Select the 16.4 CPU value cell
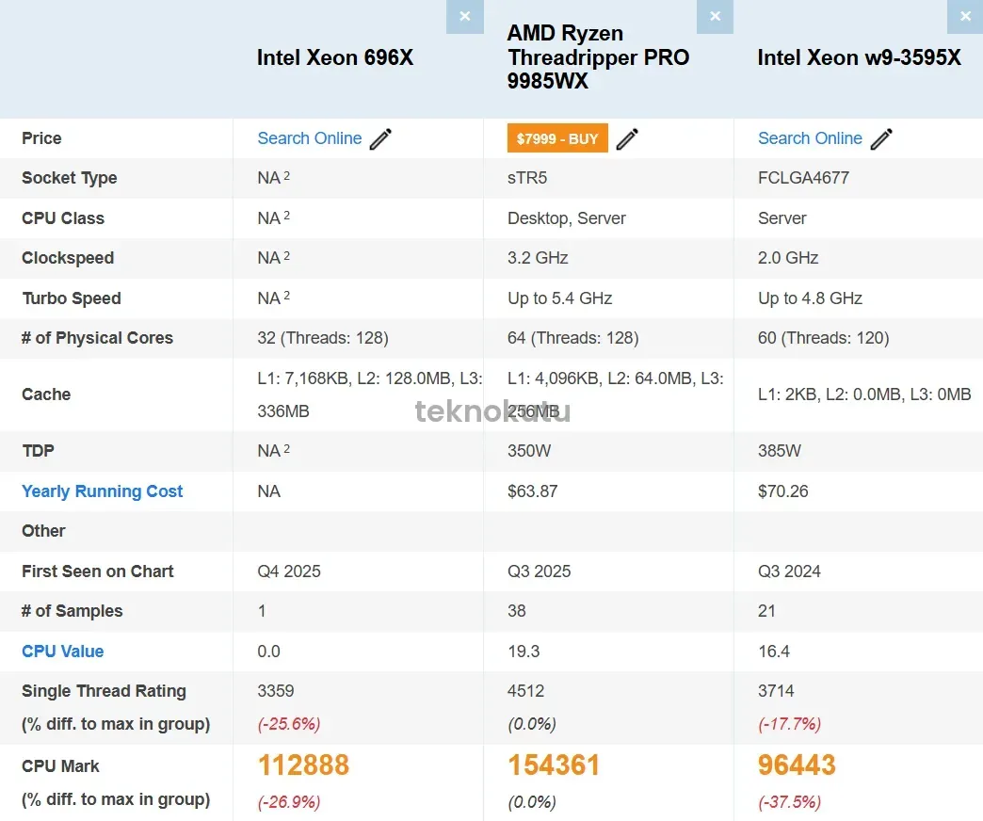The height and width of the screenshot is (821, 983). [x=774, y=652]
